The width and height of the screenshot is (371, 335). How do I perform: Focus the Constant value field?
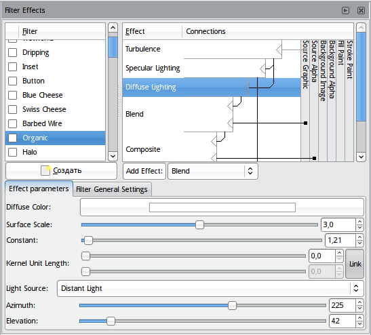(x=340, y=241)
